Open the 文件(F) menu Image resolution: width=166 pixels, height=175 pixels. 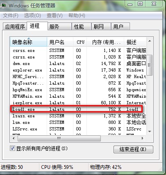(11, 16)
